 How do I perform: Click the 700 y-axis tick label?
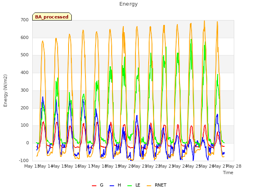(x=25, y=20)
